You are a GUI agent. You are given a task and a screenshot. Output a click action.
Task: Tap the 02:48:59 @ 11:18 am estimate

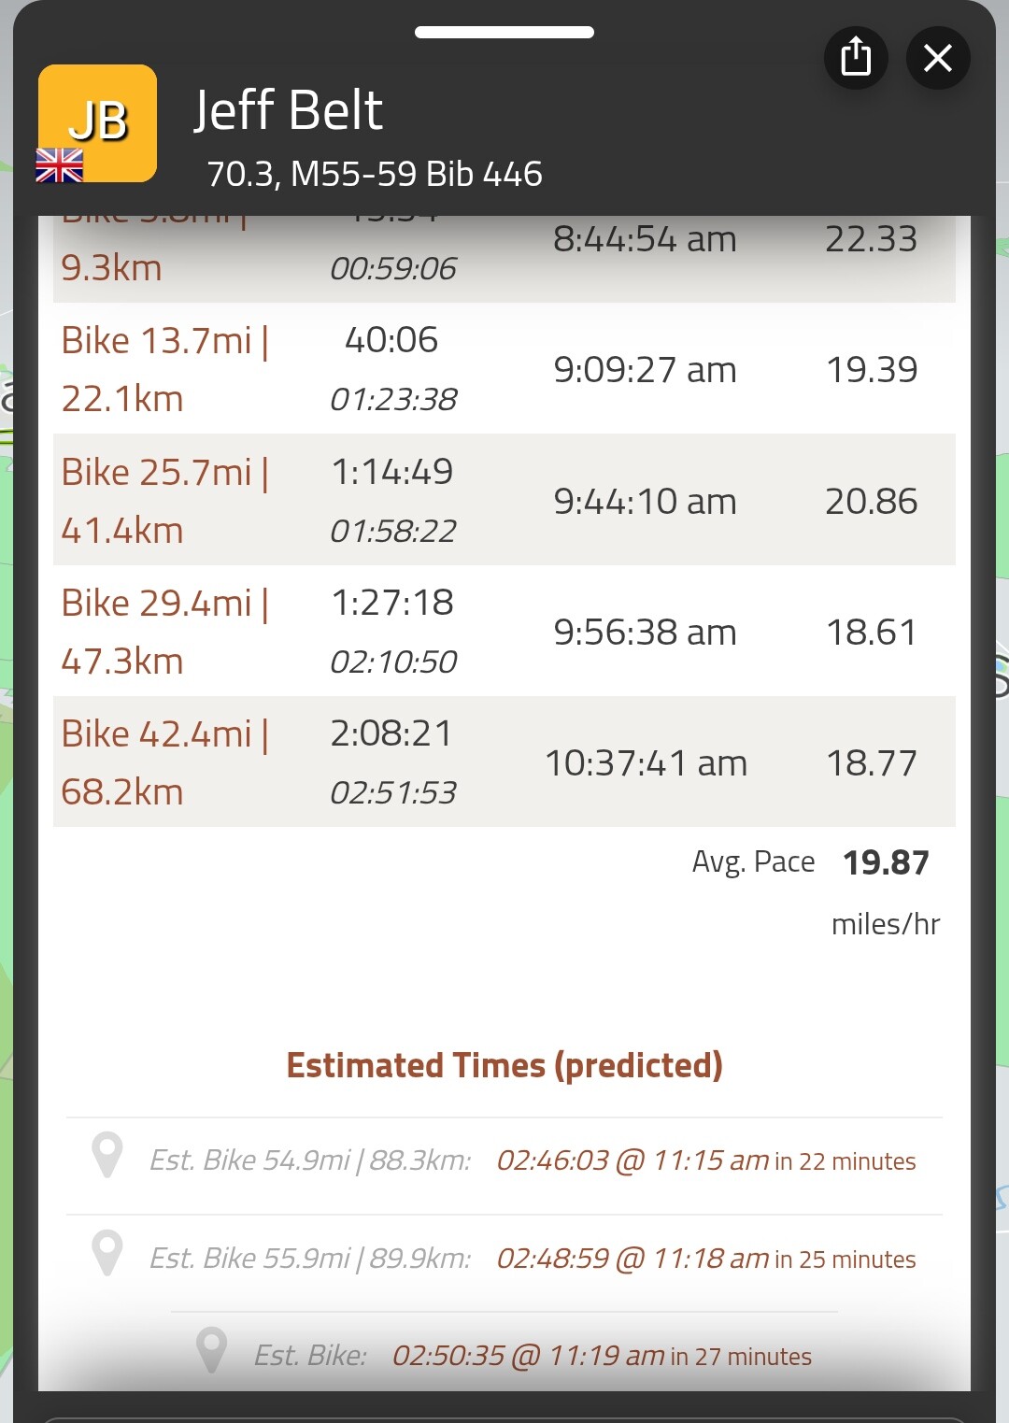tap(632, 1259)
